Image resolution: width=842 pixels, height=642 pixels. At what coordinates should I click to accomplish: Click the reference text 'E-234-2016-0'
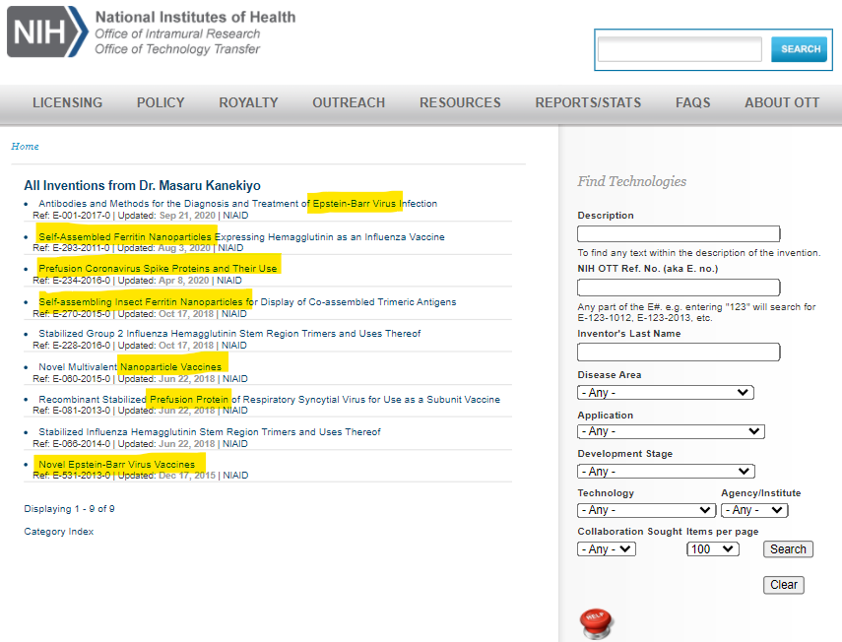click(x=81, y=281)
